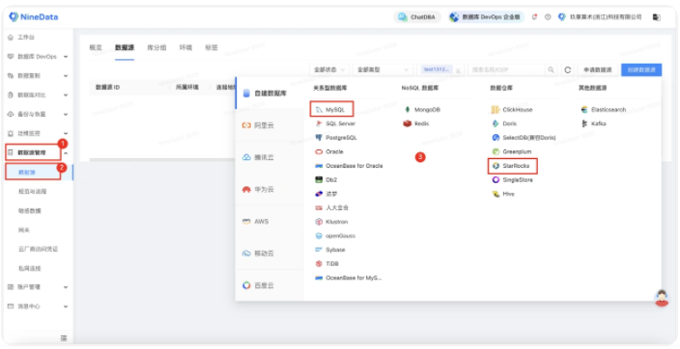Image resolution: width=680 pixels, height=349 pixels.
Task: Choose openGauss database type
Action: pyautogui.click(x=335, y=236)
